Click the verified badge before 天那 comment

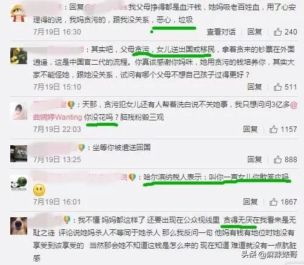point(71,105)
